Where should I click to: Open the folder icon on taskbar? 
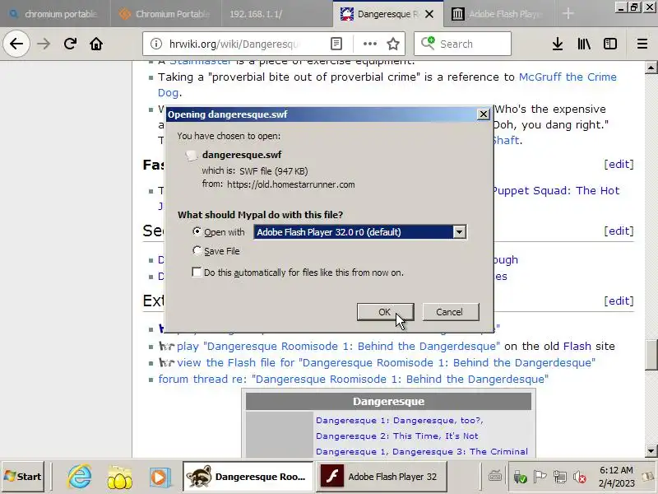point(119,477)
